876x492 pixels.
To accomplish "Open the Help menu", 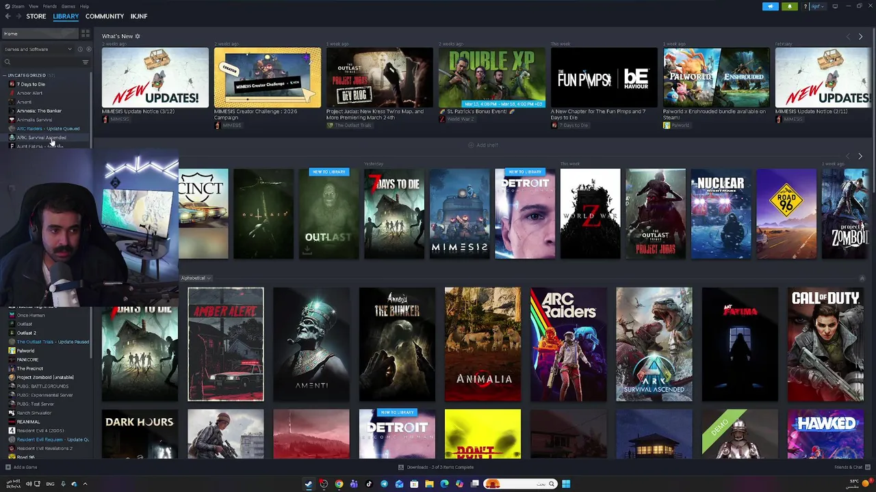I will point(84,6).
